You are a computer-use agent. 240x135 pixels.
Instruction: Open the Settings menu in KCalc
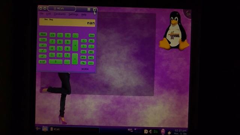[73, 14]
